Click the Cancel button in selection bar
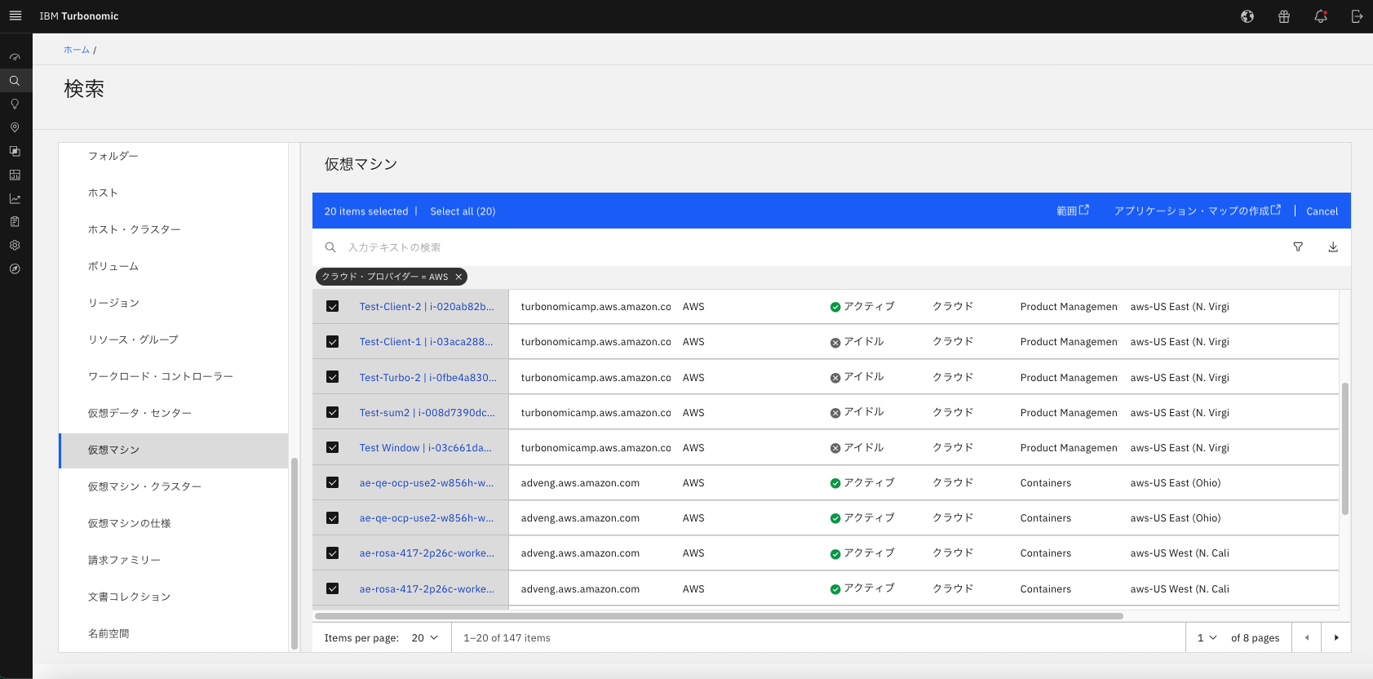 (1322, 211)
